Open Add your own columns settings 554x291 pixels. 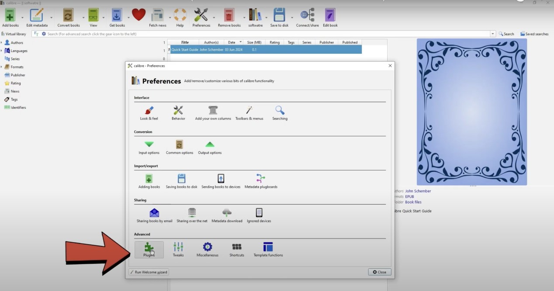pos(213,113)
